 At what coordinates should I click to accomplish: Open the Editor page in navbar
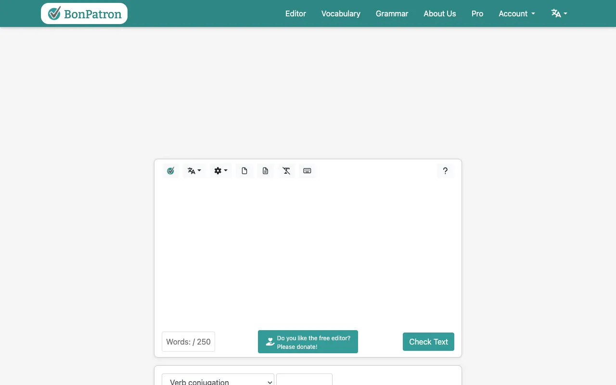point(295,13)
